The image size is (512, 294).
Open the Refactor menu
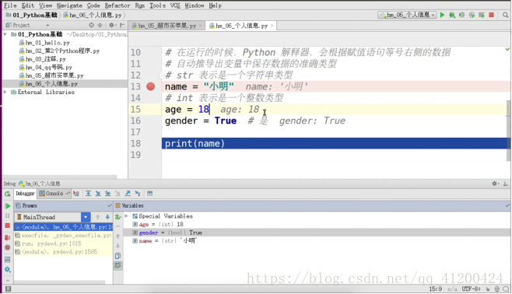117,5
